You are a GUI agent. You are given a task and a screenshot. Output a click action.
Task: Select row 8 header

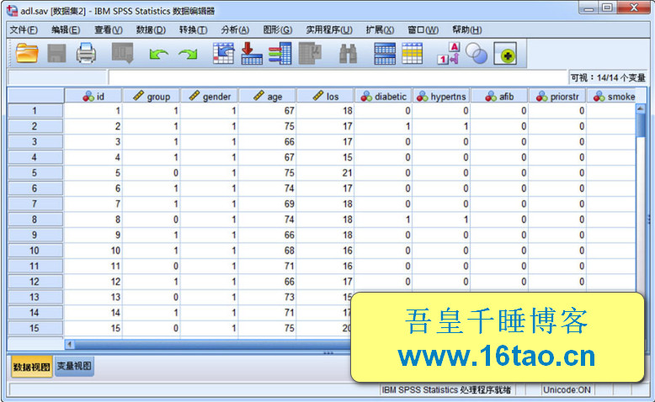[x=35, y=220]
